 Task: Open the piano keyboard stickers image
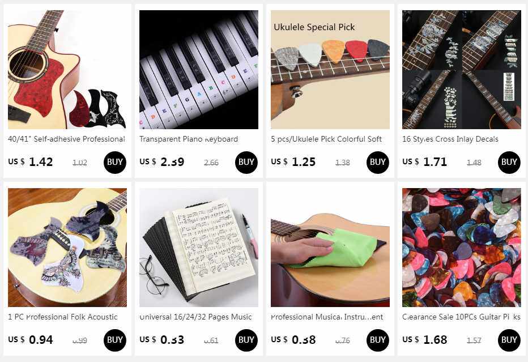tap(199, 69)
